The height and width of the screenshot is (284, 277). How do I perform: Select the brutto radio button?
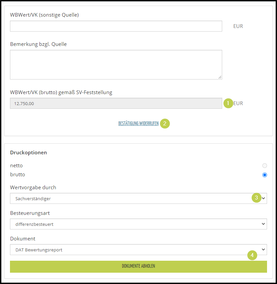[x=264, y=175]
